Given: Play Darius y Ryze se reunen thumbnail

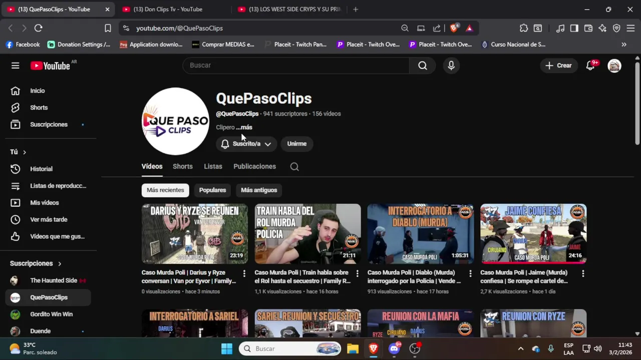Looking at the screenshot, I should click(x=195, y=233).
